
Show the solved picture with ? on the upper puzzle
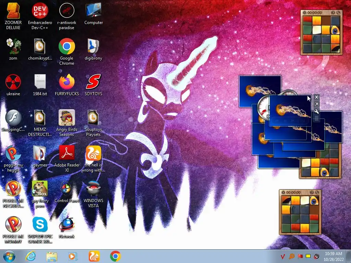tap(333, 13)
